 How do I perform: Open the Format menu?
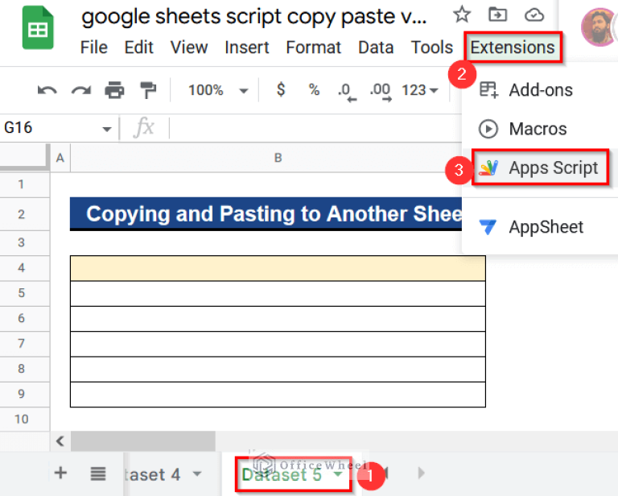(313, 48)
